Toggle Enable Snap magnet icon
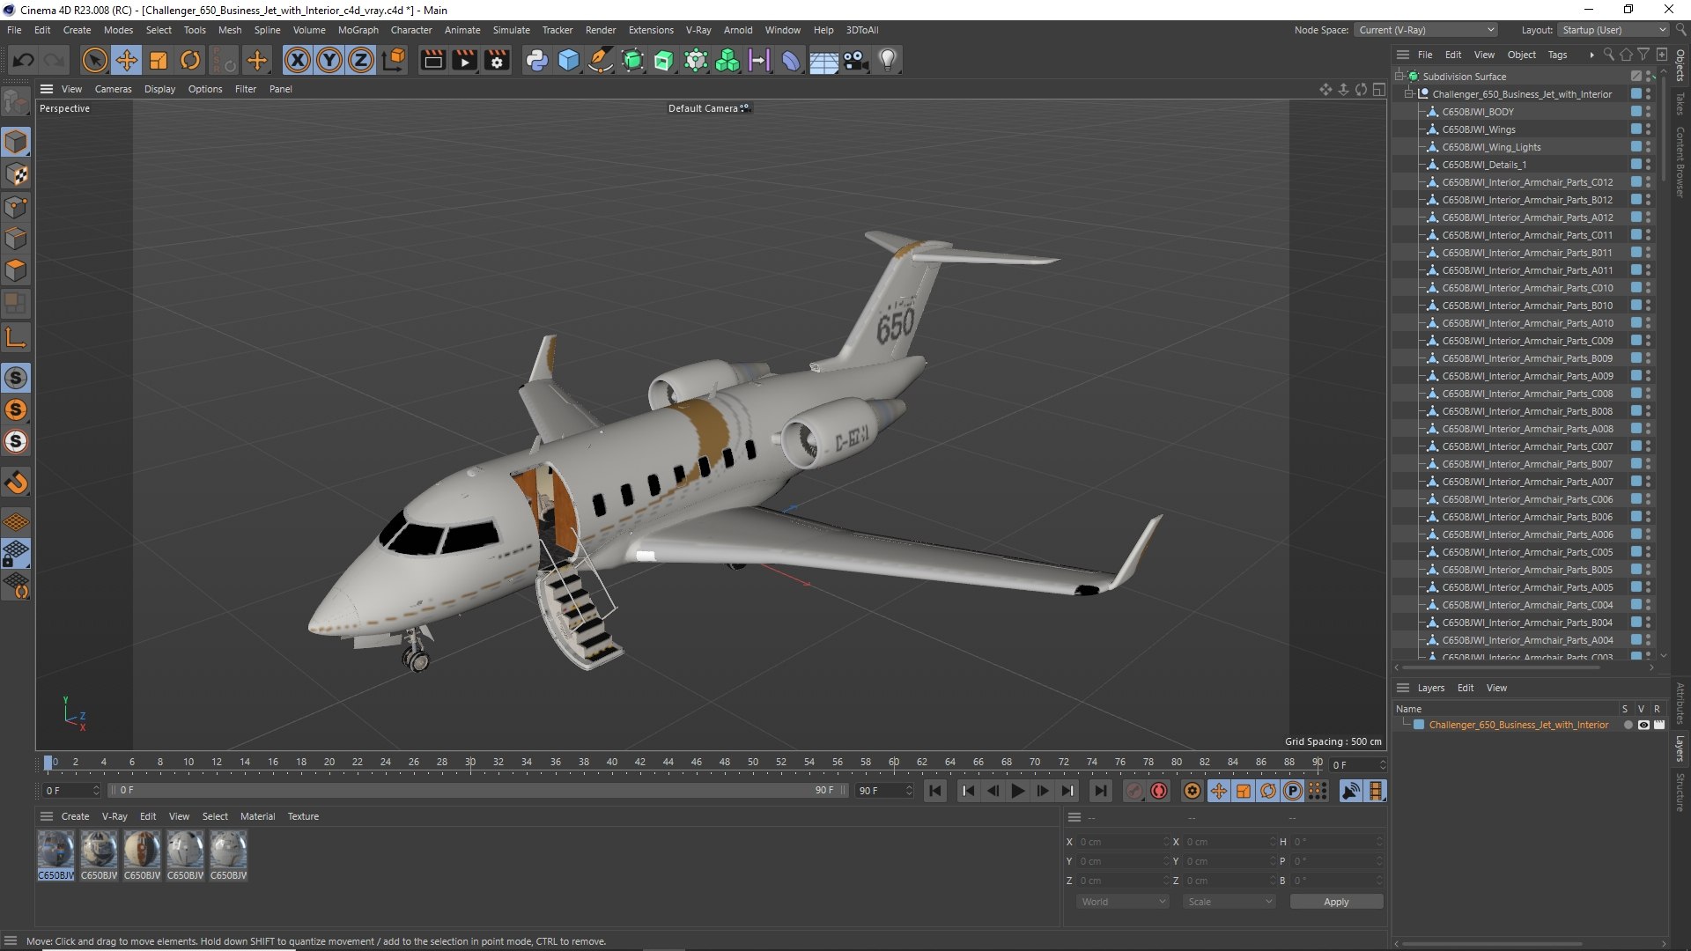1691x951 pixels. (16, 483)
